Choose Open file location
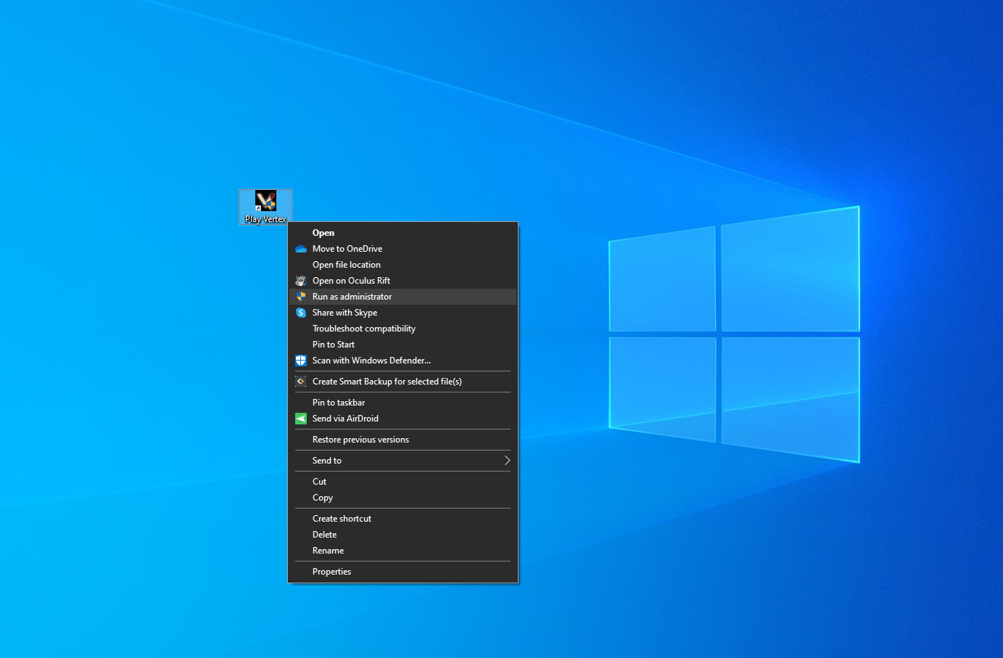1003x658 pixels. tap(347, 265)
